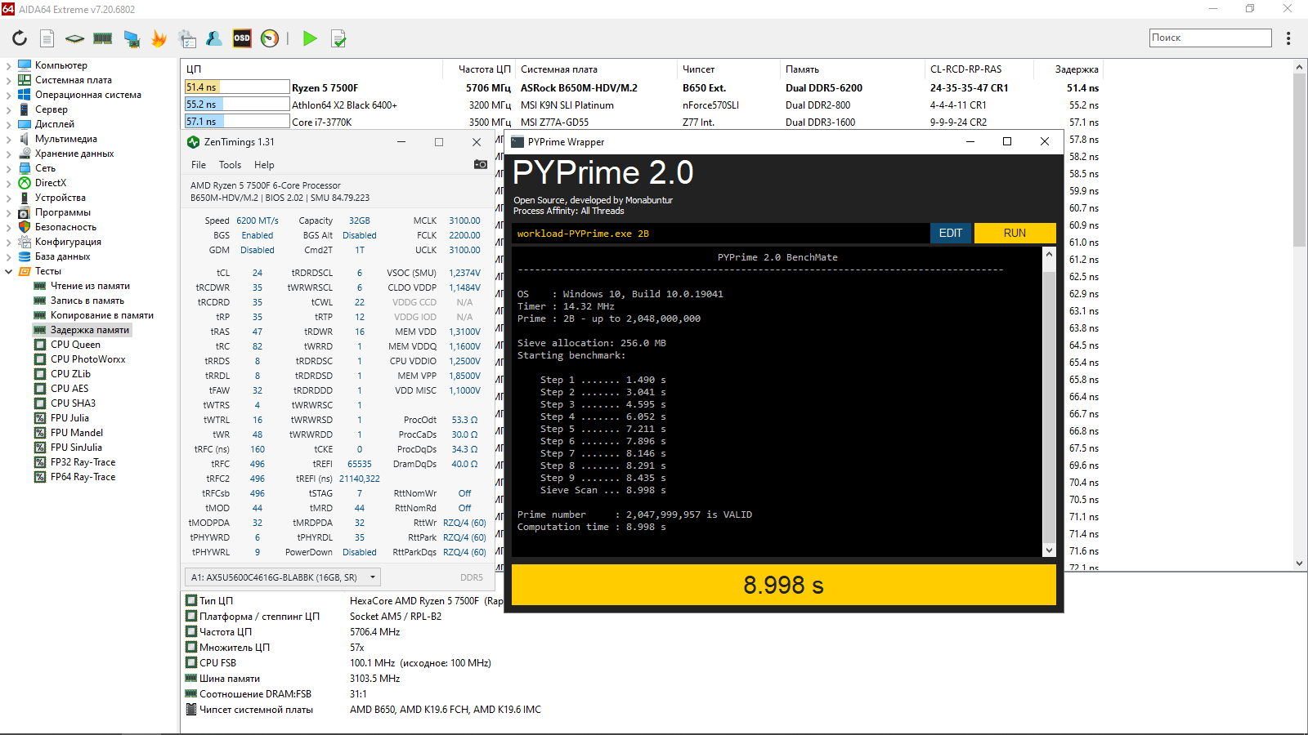
Task: Click the RUN button in PYPrime Wrapper
Action: (1015, 233)
